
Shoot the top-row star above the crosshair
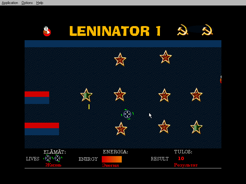[120, 59]
